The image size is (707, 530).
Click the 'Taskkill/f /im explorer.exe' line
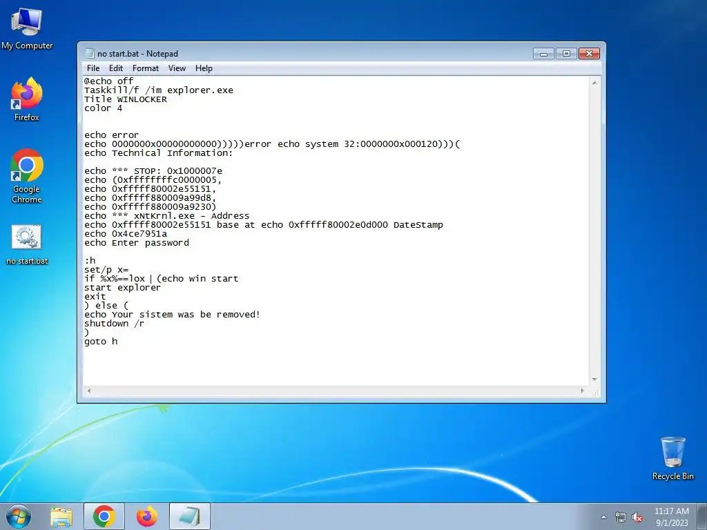[x=159, y=90]
